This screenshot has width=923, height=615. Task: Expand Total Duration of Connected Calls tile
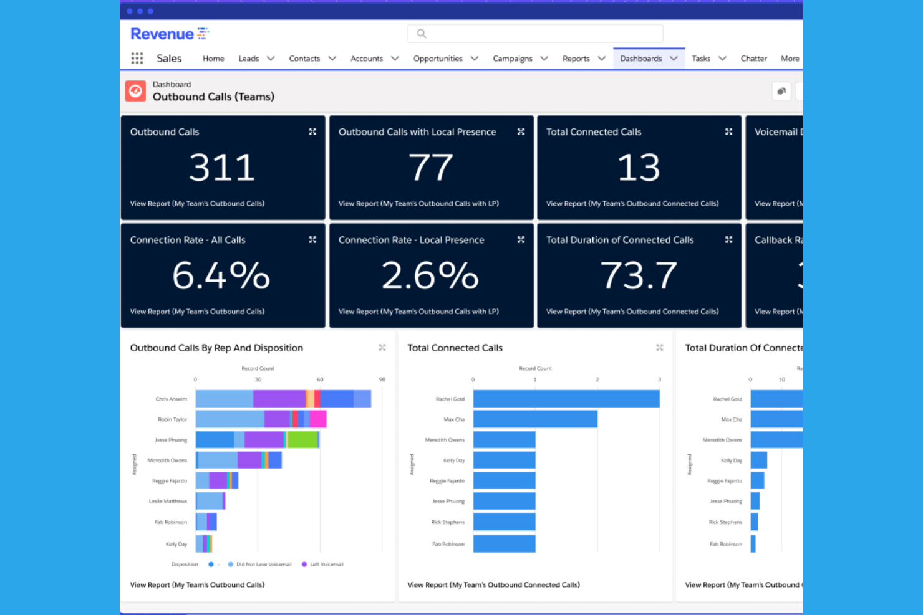coord(728,240)
